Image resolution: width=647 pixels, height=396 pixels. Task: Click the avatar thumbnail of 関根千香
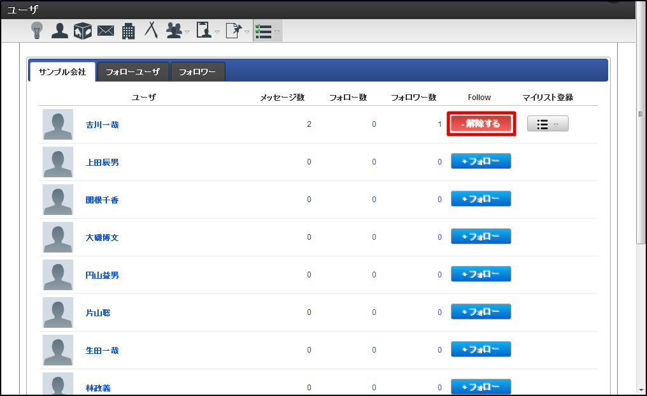(58, 200)
